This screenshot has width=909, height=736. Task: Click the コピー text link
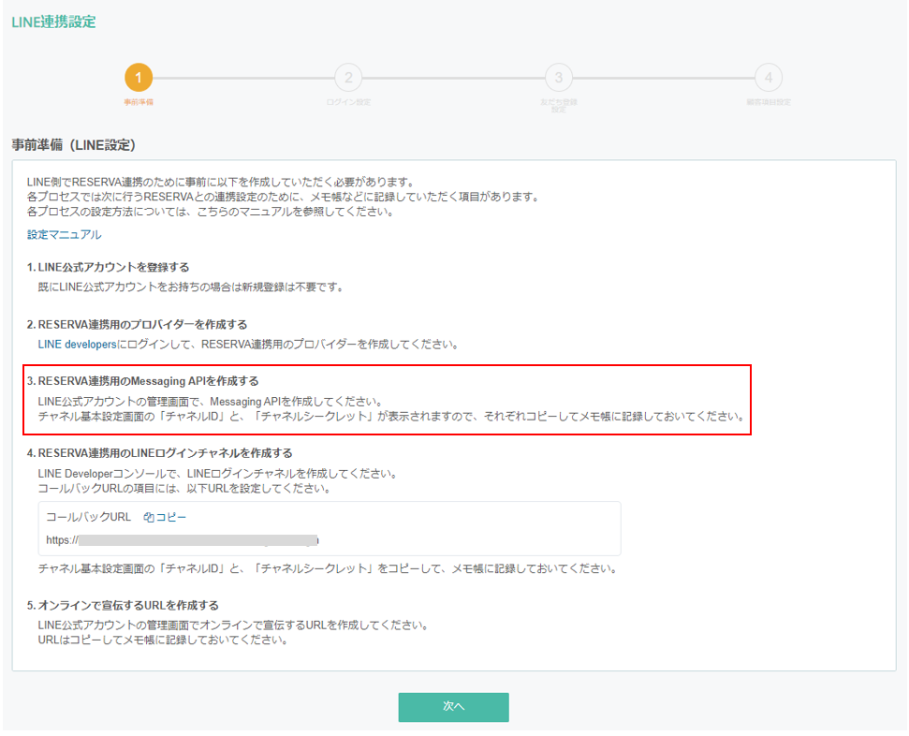[171, 517]
